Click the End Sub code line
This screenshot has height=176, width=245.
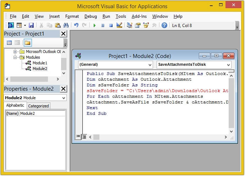(97, 113)
